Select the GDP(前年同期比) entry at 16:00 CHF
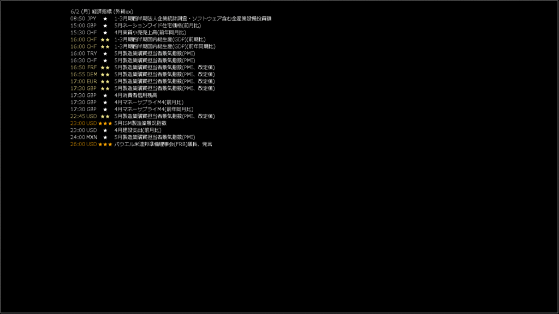559x314 pixels. 165,46
